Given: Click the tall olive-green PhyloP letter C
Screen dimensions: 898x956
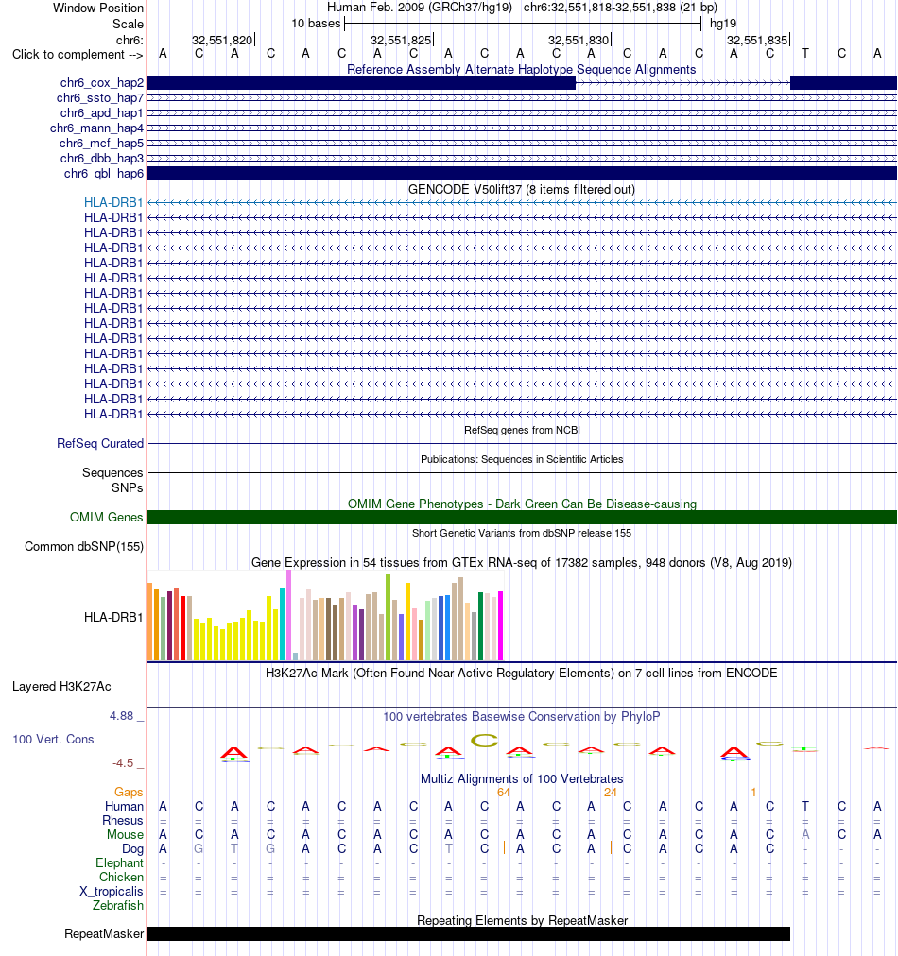Looking at the screenshot, I should (x=484, y=741).
